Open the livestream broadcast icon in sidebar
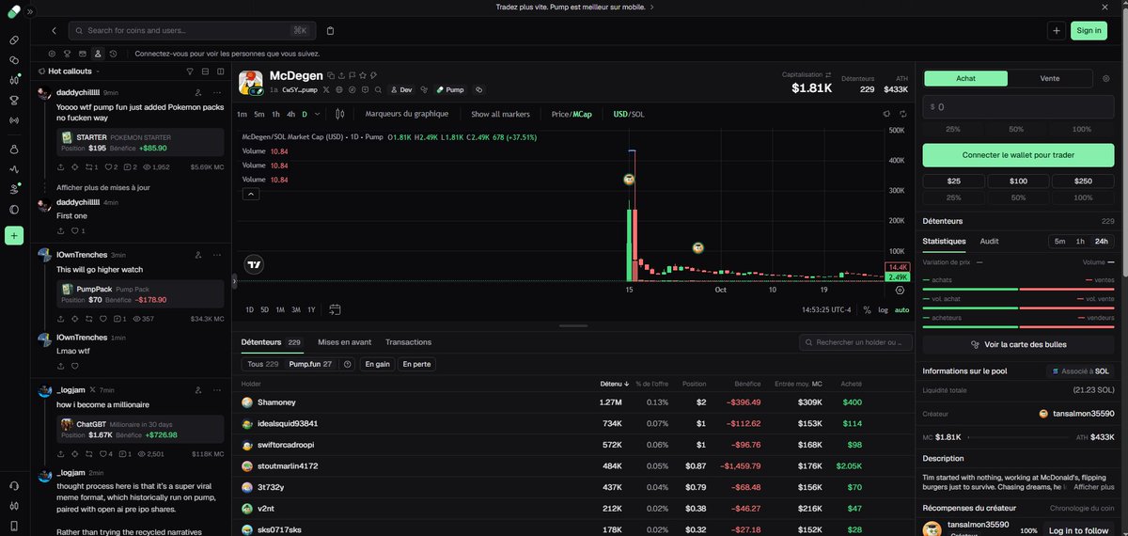The height and width of the screenshot is (536, 1128). (14, 120)
